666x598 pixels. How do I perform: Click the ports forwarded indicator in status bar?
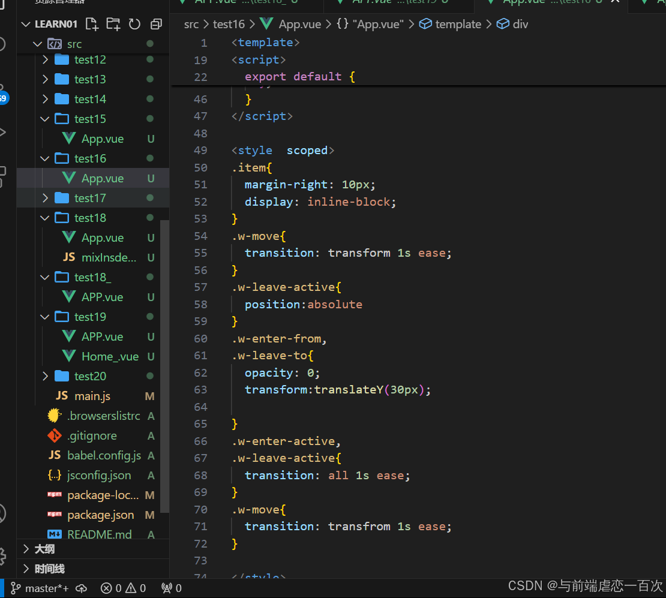(172, 588)
